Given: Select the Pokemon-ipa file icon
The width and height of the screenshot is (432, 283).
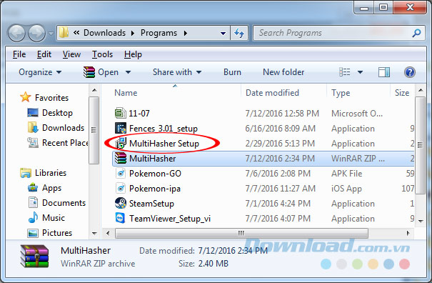Looking at the screenshot, I should 121,189.
